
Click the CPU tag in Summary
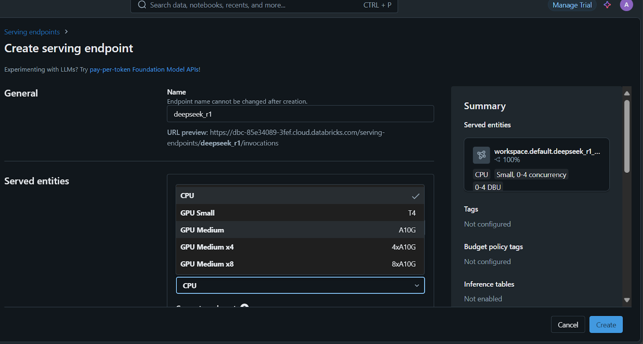(481, 174)
